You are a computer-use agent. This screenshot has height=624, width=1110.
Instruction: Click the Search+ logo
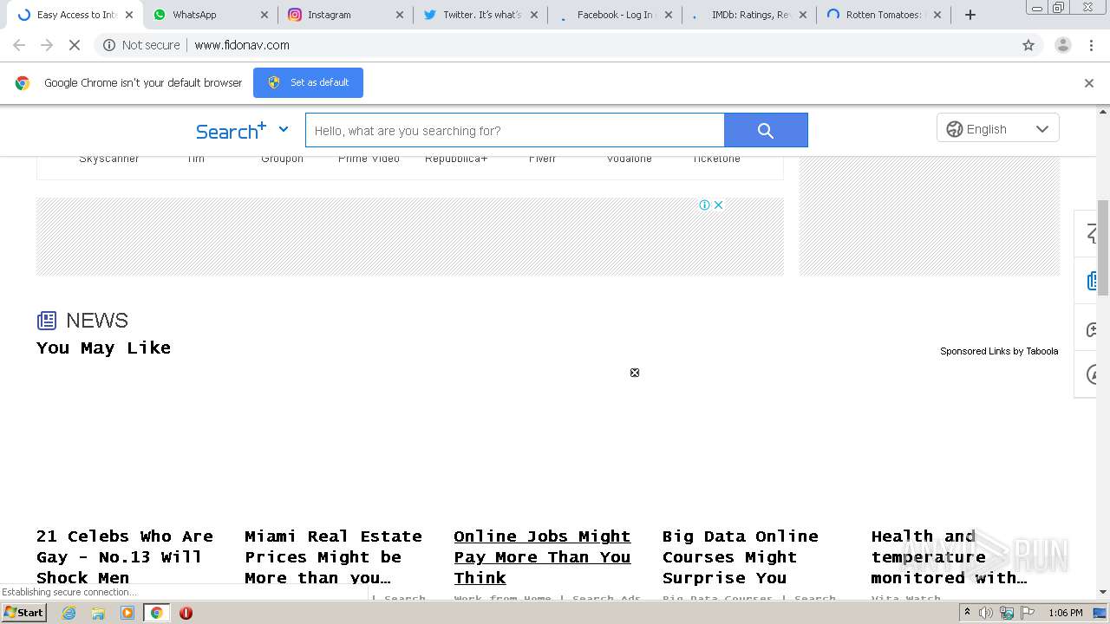231,131
